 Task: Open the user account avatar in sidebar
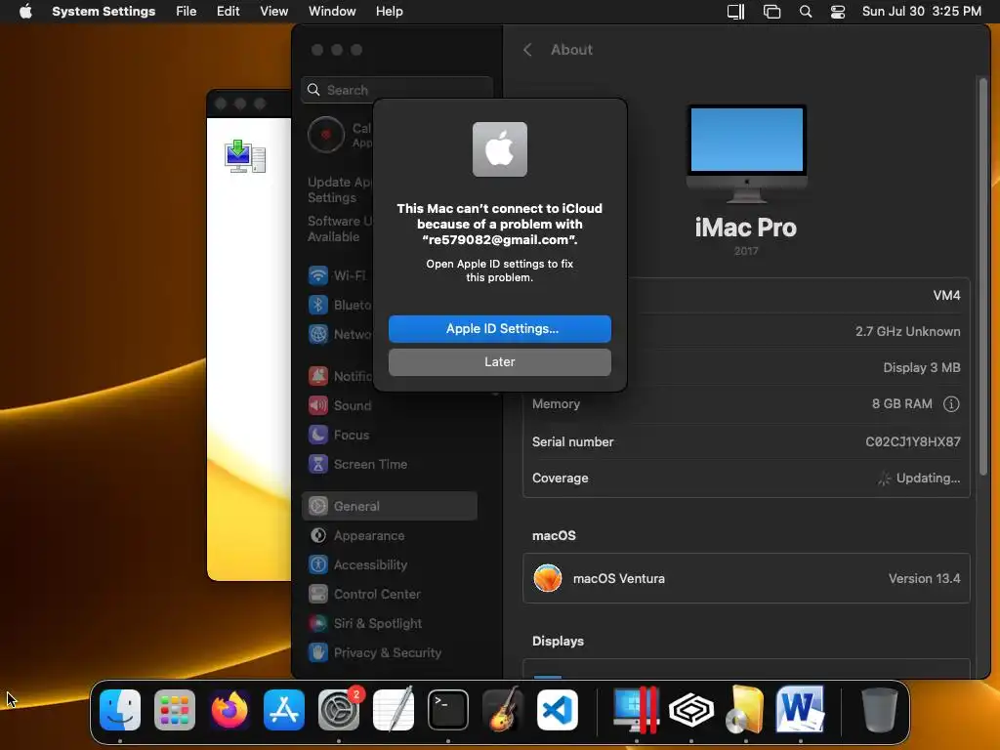coord(326,135)
